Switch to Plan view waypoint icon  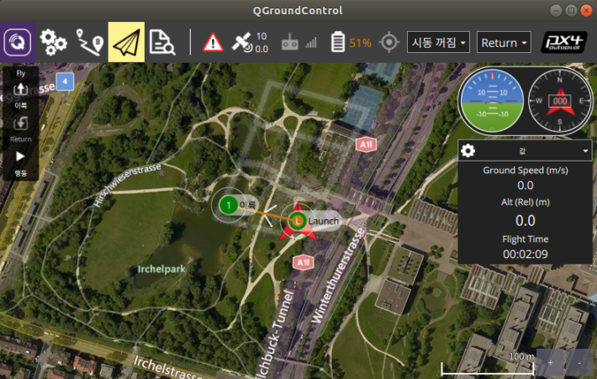coord(90,42)
